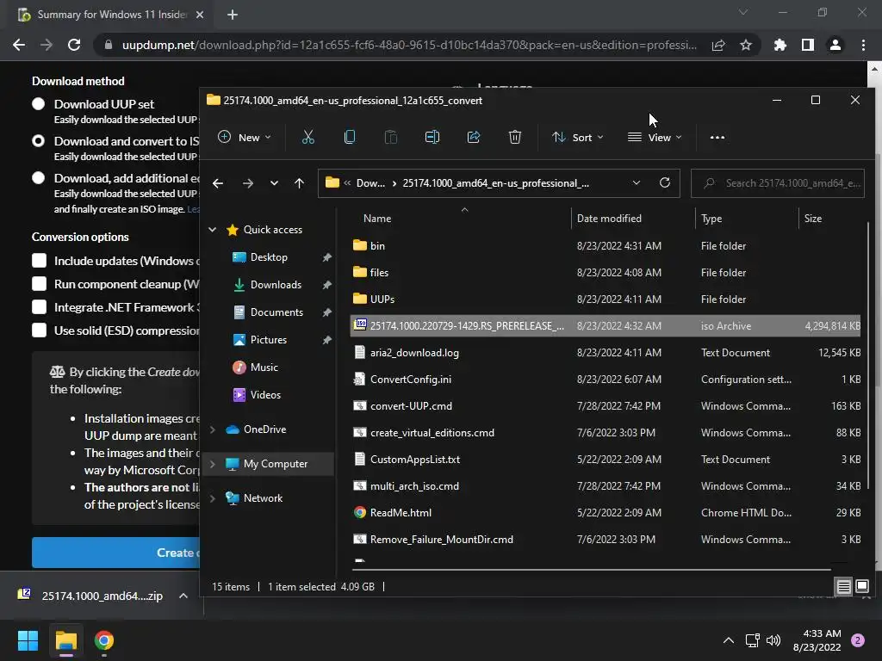Select Documents in navigation pane
882x661 pixels.
276,312
